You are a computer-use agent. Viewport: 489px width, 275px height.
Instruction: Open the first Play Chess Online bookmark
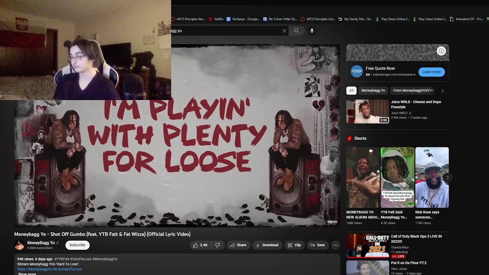click(392, 19)
